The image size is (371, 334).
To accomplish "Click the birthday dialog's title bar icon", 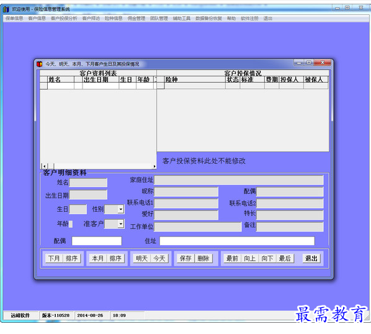I will point(40,64).
